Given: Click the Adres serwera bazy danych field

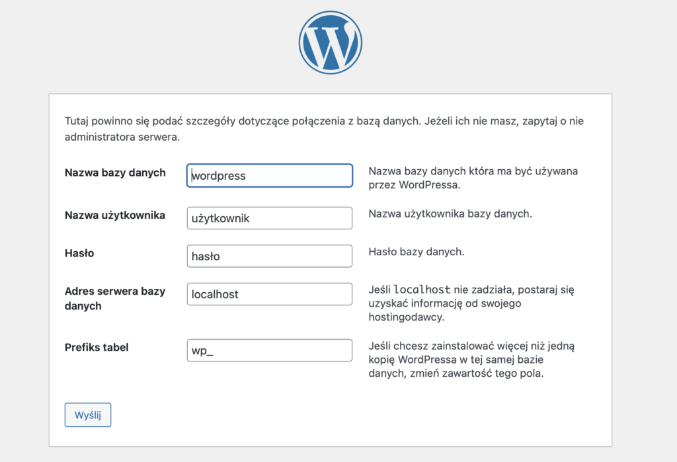Looking at the screenshot, I should coord(270,294).
